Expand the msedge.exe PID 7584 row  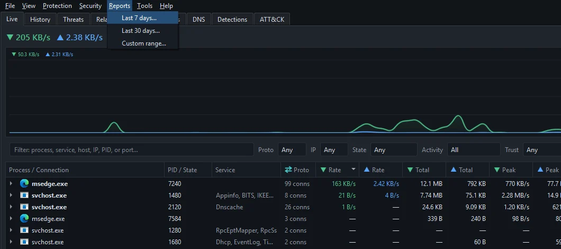pos(11,219)
